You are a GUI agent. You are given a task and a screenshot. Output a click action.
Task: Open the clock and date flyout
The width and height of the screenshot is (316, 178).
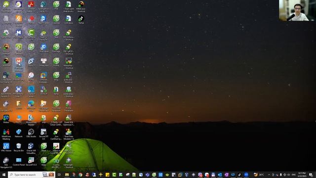point(302,175)
